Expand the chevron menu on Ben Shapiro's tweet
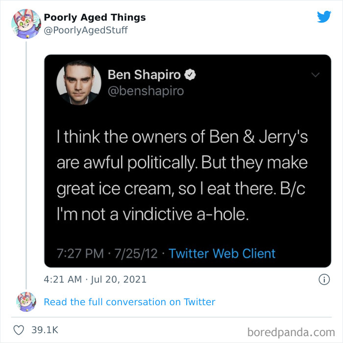 tap(315, 75)
